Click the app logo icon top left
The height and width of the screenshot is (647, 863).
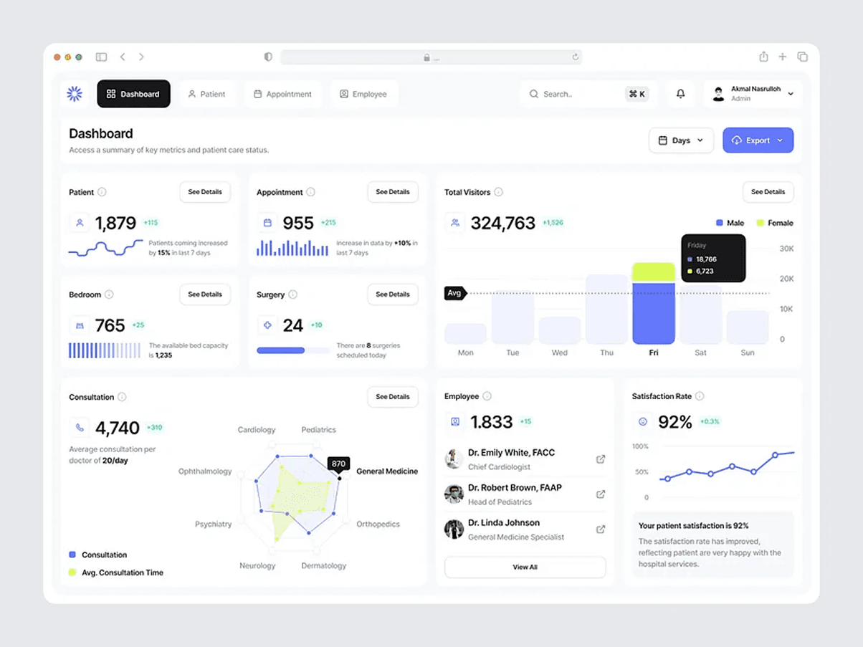pos(74,94)
